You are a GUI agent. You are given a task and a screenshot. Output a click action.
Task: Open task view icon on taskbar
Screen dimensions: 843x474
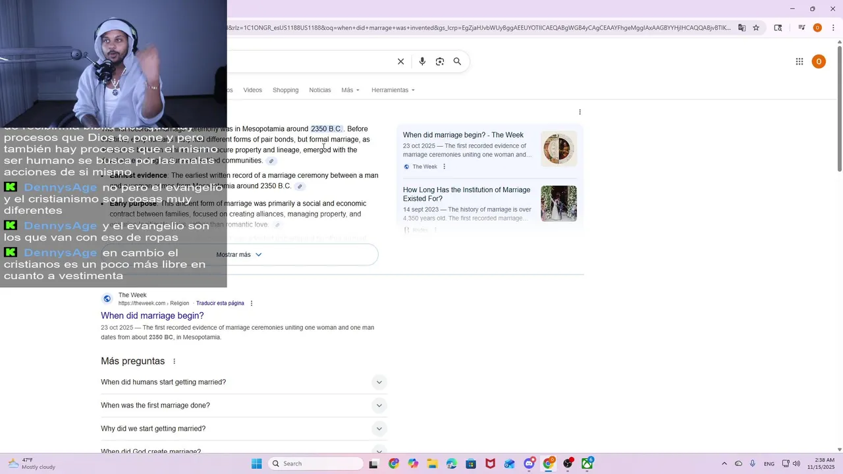pos(373,463)
